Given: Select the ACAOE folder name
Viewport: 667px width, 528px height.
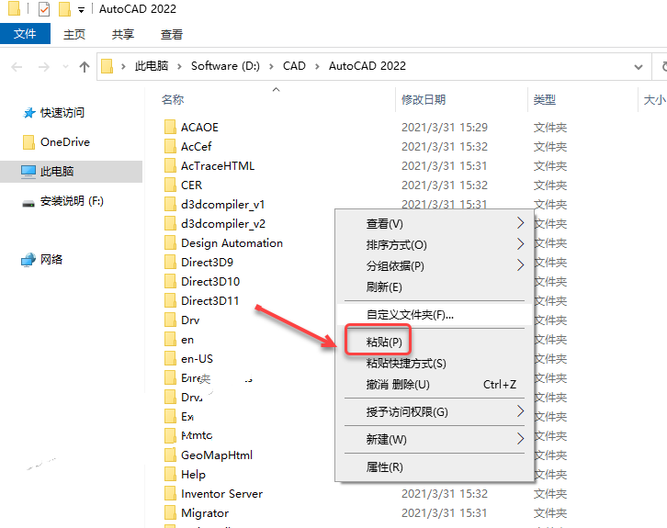Looking at the screenshot, I should click(199, 127).
